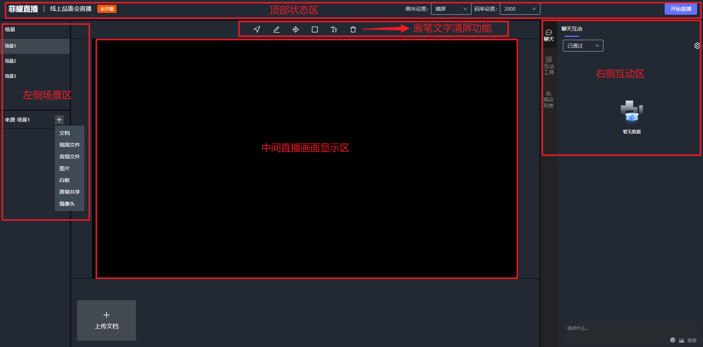The height and width of the screenshot is (347, 703).
Task: Open chat settings gear icon
Action: (x=697, y=46)
